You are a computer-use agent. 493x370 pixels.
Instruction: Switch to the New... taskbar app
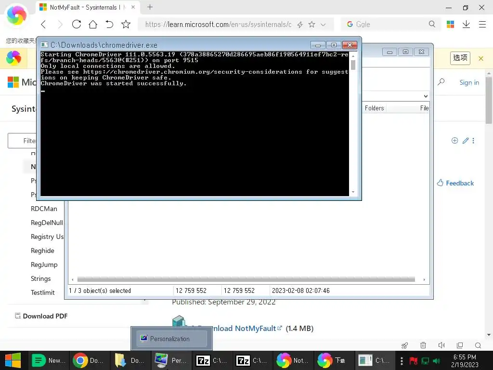tap(50, 360)
